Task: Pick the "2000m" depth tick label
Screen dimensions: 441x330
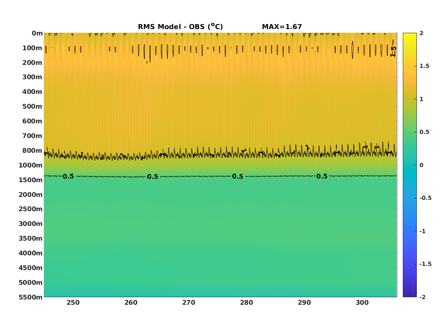Action: (x=31, y=195)
